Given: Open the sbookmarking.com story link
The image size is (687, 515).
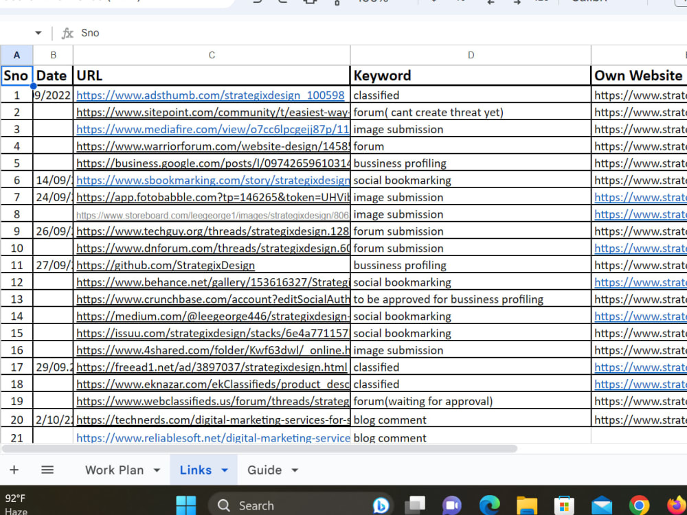Looking at the screenshot, I should point(212,180).
